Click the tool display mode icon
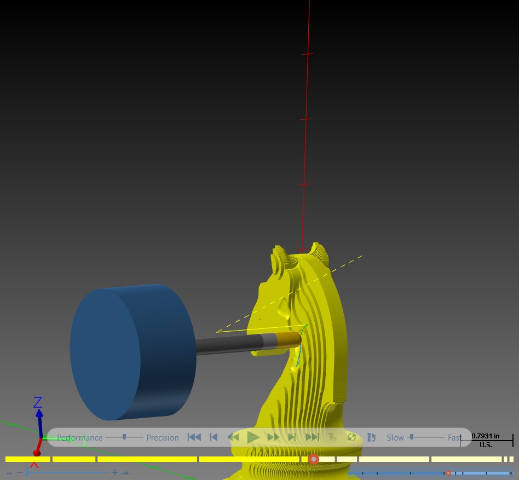Viewport: 519px width, 480px height. pos(371,437)
